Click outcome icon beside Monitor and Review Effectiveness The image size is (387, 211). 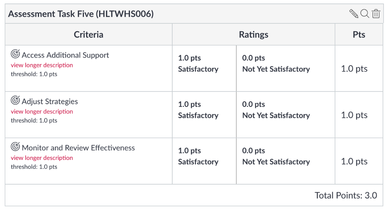(x=15, y=147)
